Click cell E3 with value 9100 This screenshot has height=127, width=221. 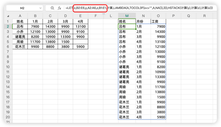tap(80, 31)
